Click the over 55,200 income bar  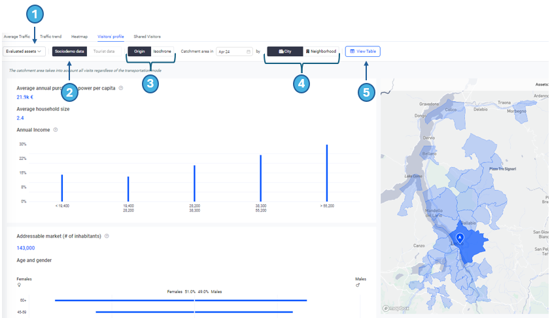coord(327,173)
